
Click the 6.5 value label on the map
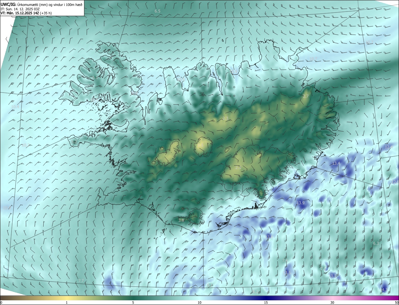coord(157,11)
